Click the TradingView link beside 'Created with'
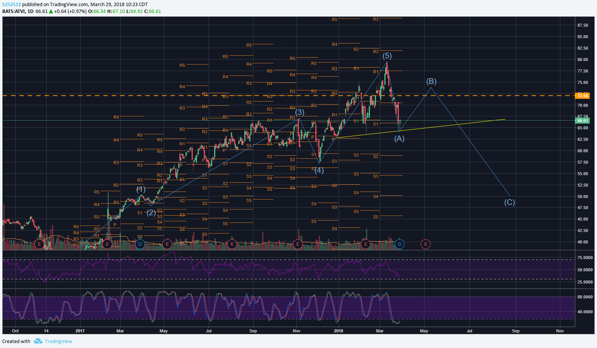597x348 pixels. [x=58, y=342]
